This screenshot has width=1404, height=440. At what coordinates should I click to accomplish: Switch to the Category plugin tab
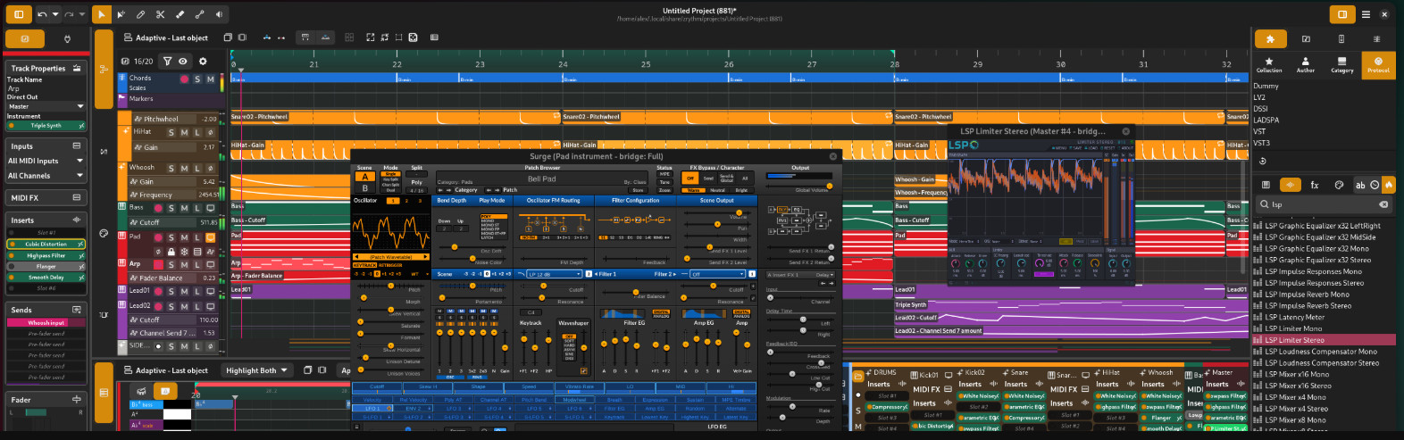(1341, 64)
